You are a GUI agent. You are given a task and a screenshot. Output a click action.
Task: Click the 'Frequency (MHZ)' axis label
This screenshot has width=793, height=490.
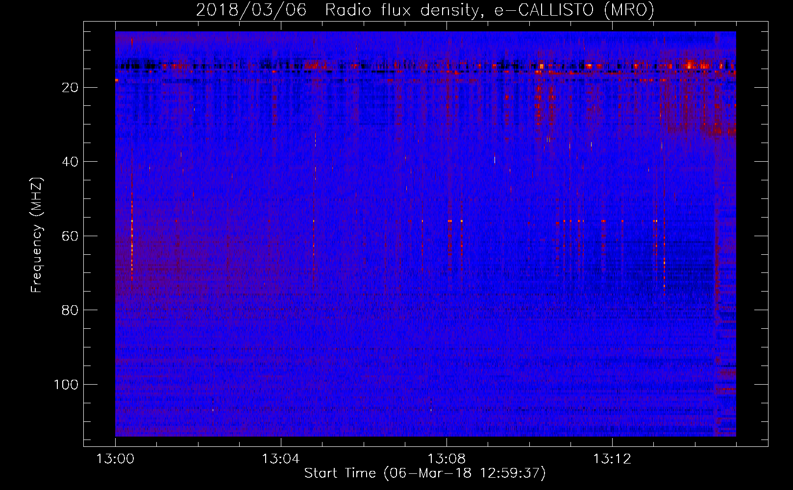(37, 235)
